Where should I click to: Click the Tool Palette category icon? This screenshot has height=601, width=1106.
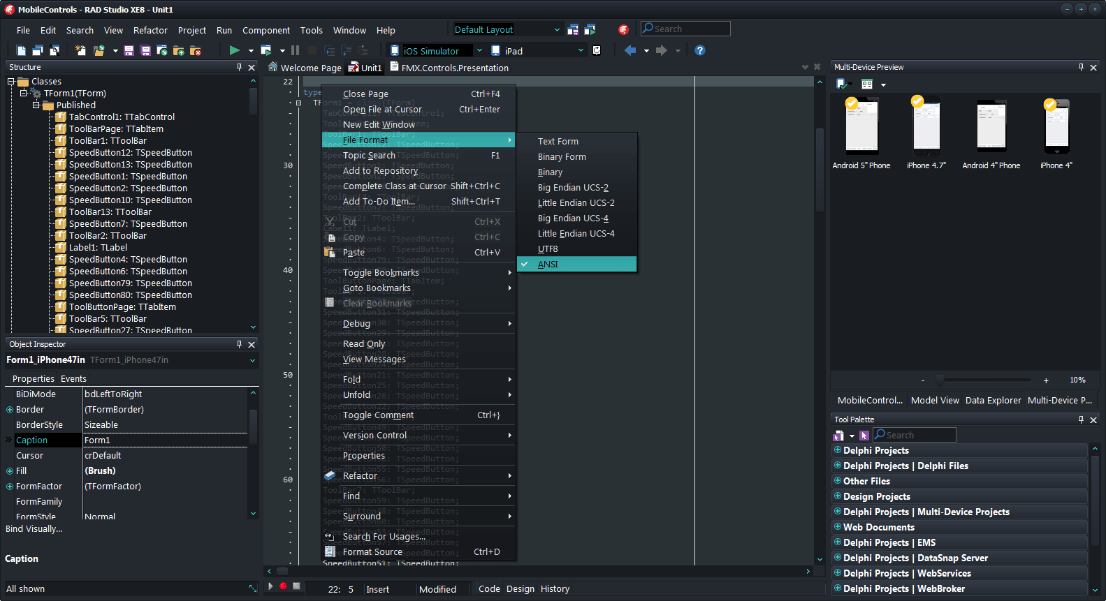[838, 436]
